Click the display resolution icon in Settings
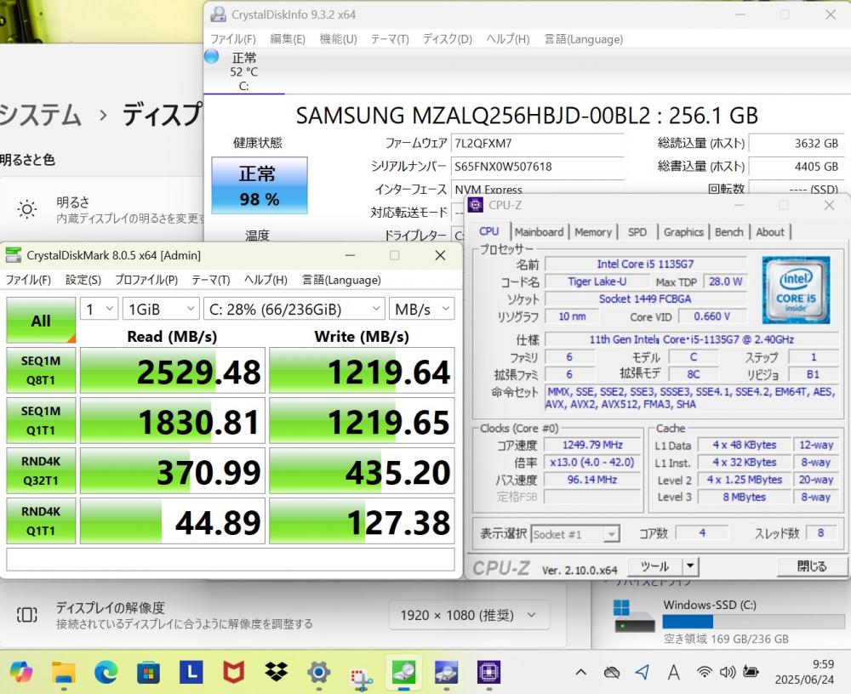The height and width of the screenshot is (694, 851). pos(26,614)
